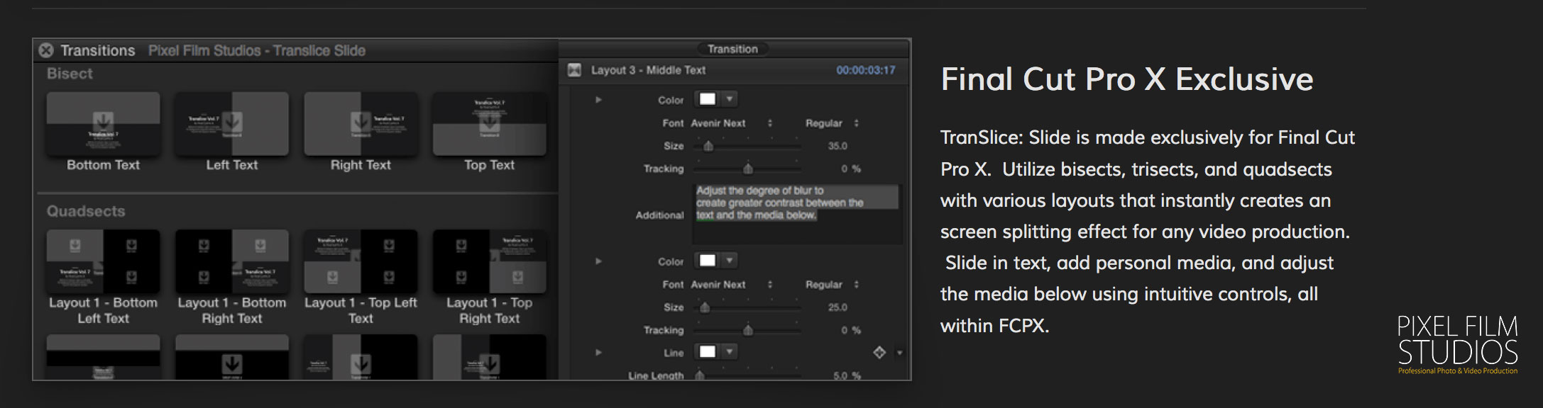This screenshot has width=1543, height=408.
Task: Click the Size slider handle set to 35.0
Action: (x=708, y=146)
